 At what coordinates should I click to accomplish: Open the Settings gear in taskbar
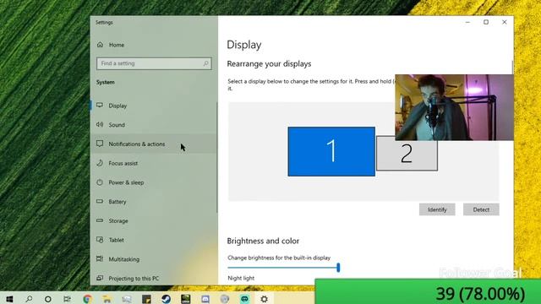point(264,299)
